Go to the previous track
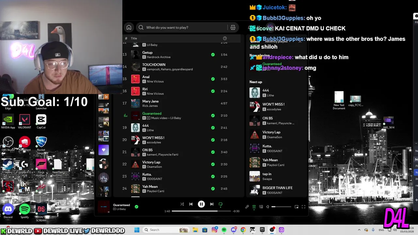 [191, 204]
